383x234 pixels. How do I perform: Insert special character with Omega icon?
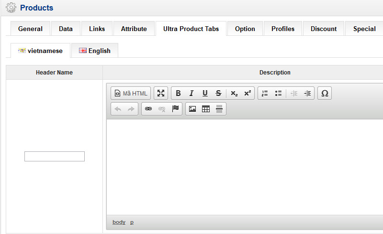coord(325,93)
